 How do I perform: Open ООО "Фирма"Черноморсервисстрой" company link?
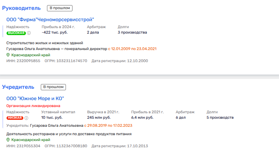50,19
